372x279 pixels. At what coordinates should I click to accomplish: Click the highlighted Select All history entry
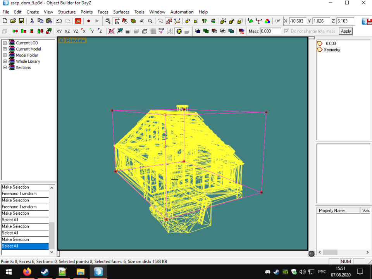[x=25, y=246]
